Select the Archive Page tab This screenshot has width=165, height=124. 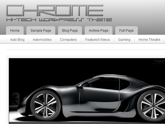[99, 31]
